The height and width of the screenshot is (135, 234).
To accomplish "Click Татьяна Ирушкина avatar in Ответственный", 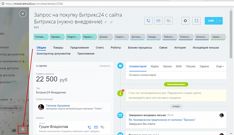I will tap(41, 107).
